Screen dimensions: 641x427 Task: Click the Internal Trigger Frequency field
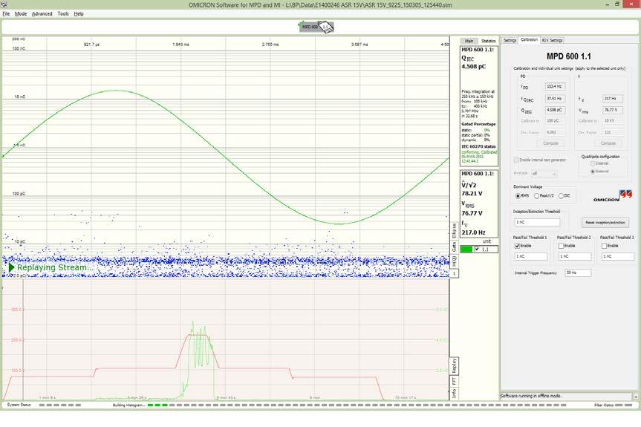coord(578,273)
